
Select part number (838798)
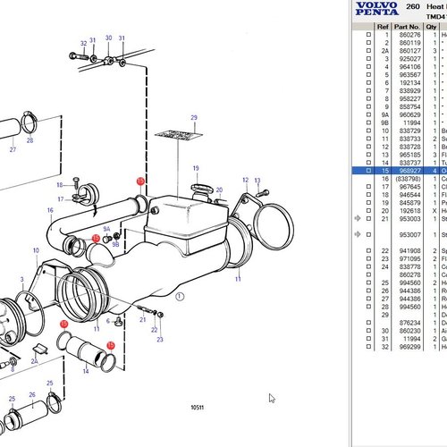(x=409, y=179)
